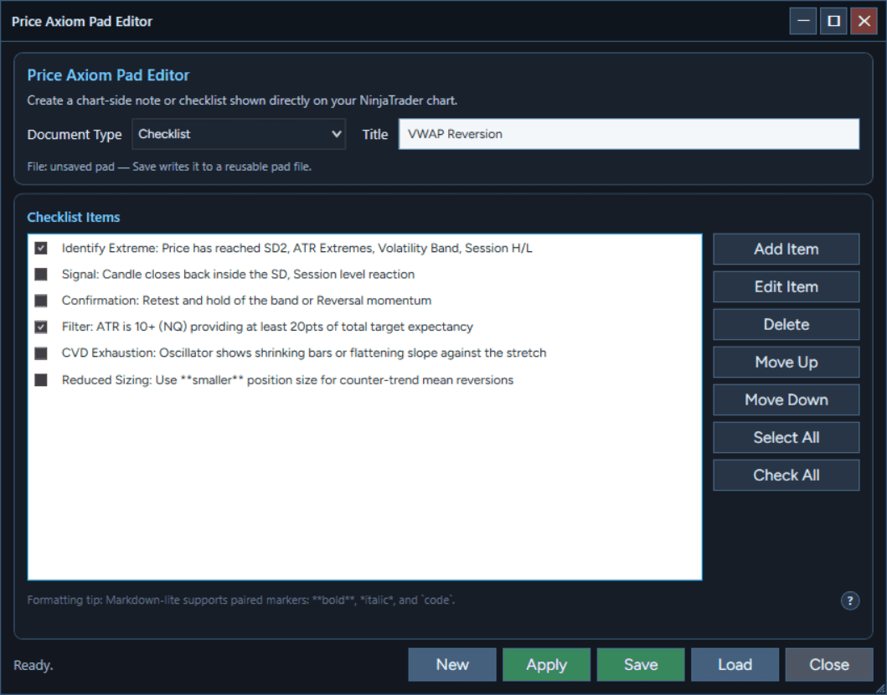Minimize the Price Axiom Pad Editor window
Viewport: 887px width, 695px height.
pyautogui.click(x=802, y=21)
